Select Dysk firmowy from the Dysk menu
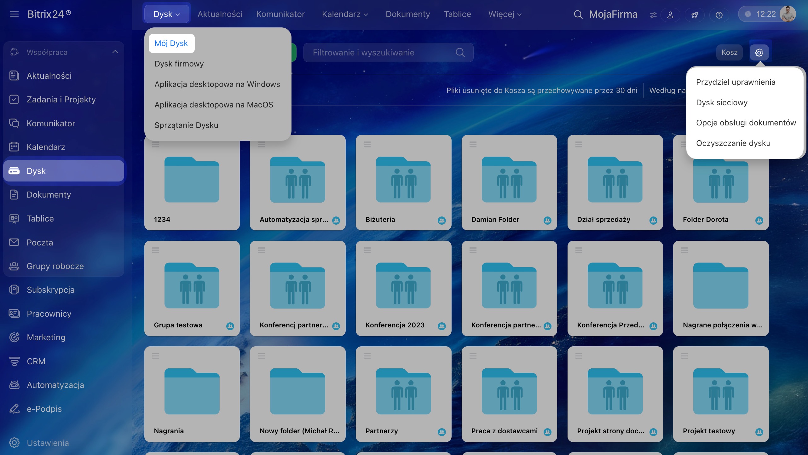 179,64
